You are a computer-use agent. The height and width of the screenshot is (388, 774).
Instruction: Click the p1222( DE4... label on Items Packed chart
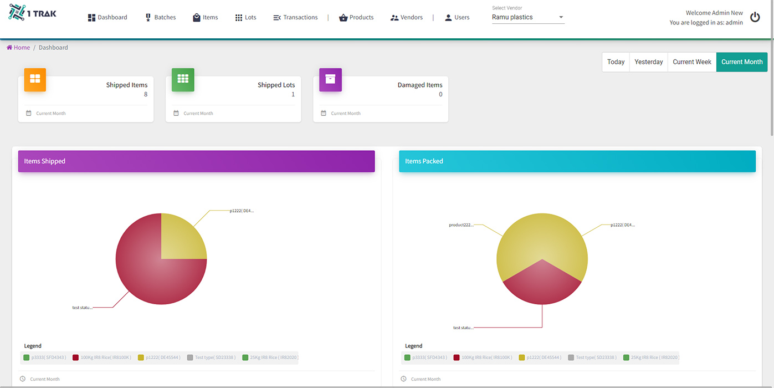point(623,225)
